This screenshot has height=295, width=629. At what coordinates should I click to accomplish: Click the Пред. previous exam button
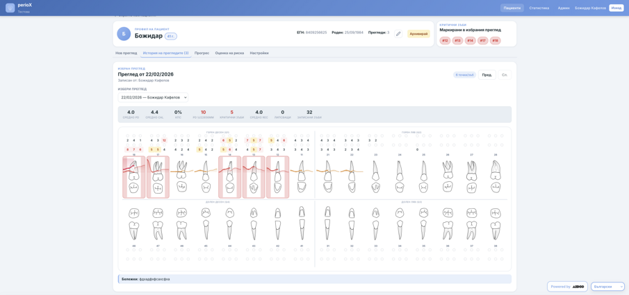coord(487,75)
